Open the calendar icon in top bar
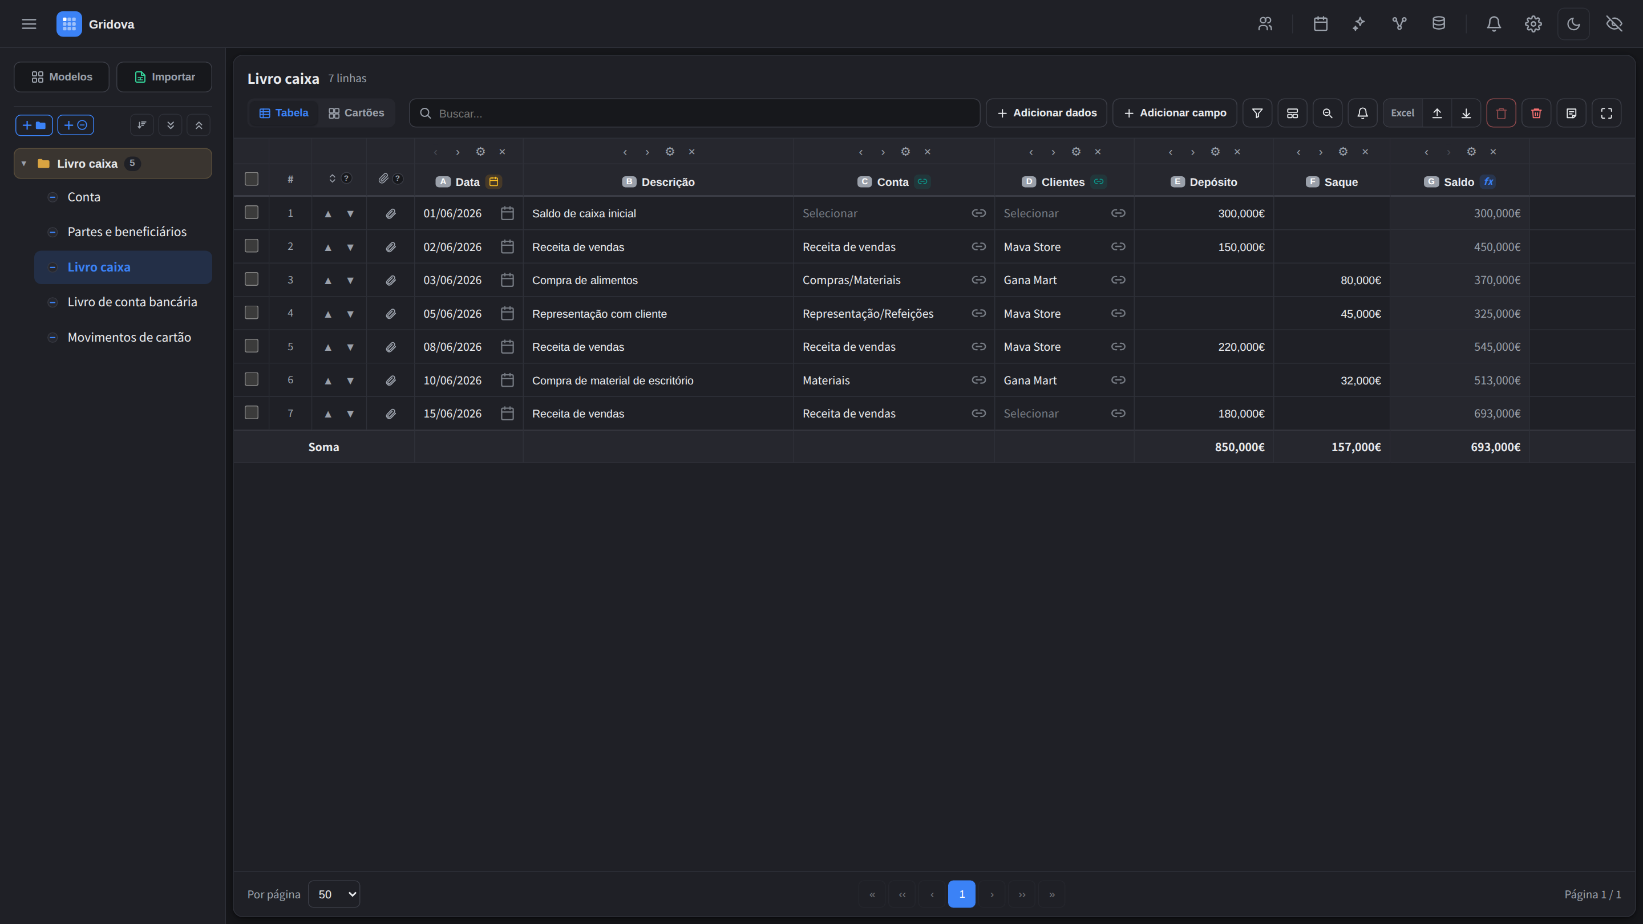Screen dimensions: 1643x924 (1320, 24)
